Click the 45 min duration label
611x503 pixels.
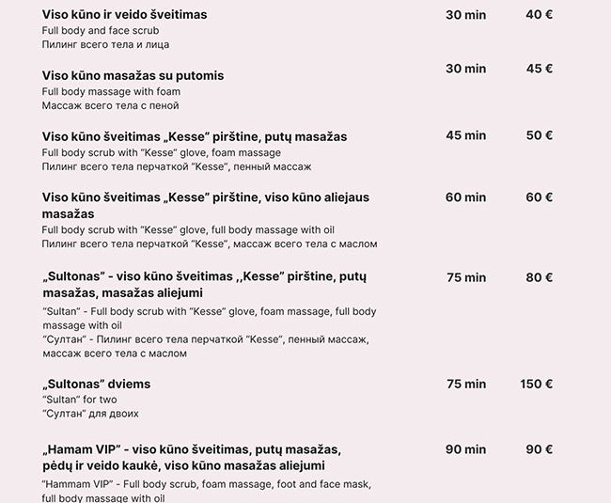point(465,135)
